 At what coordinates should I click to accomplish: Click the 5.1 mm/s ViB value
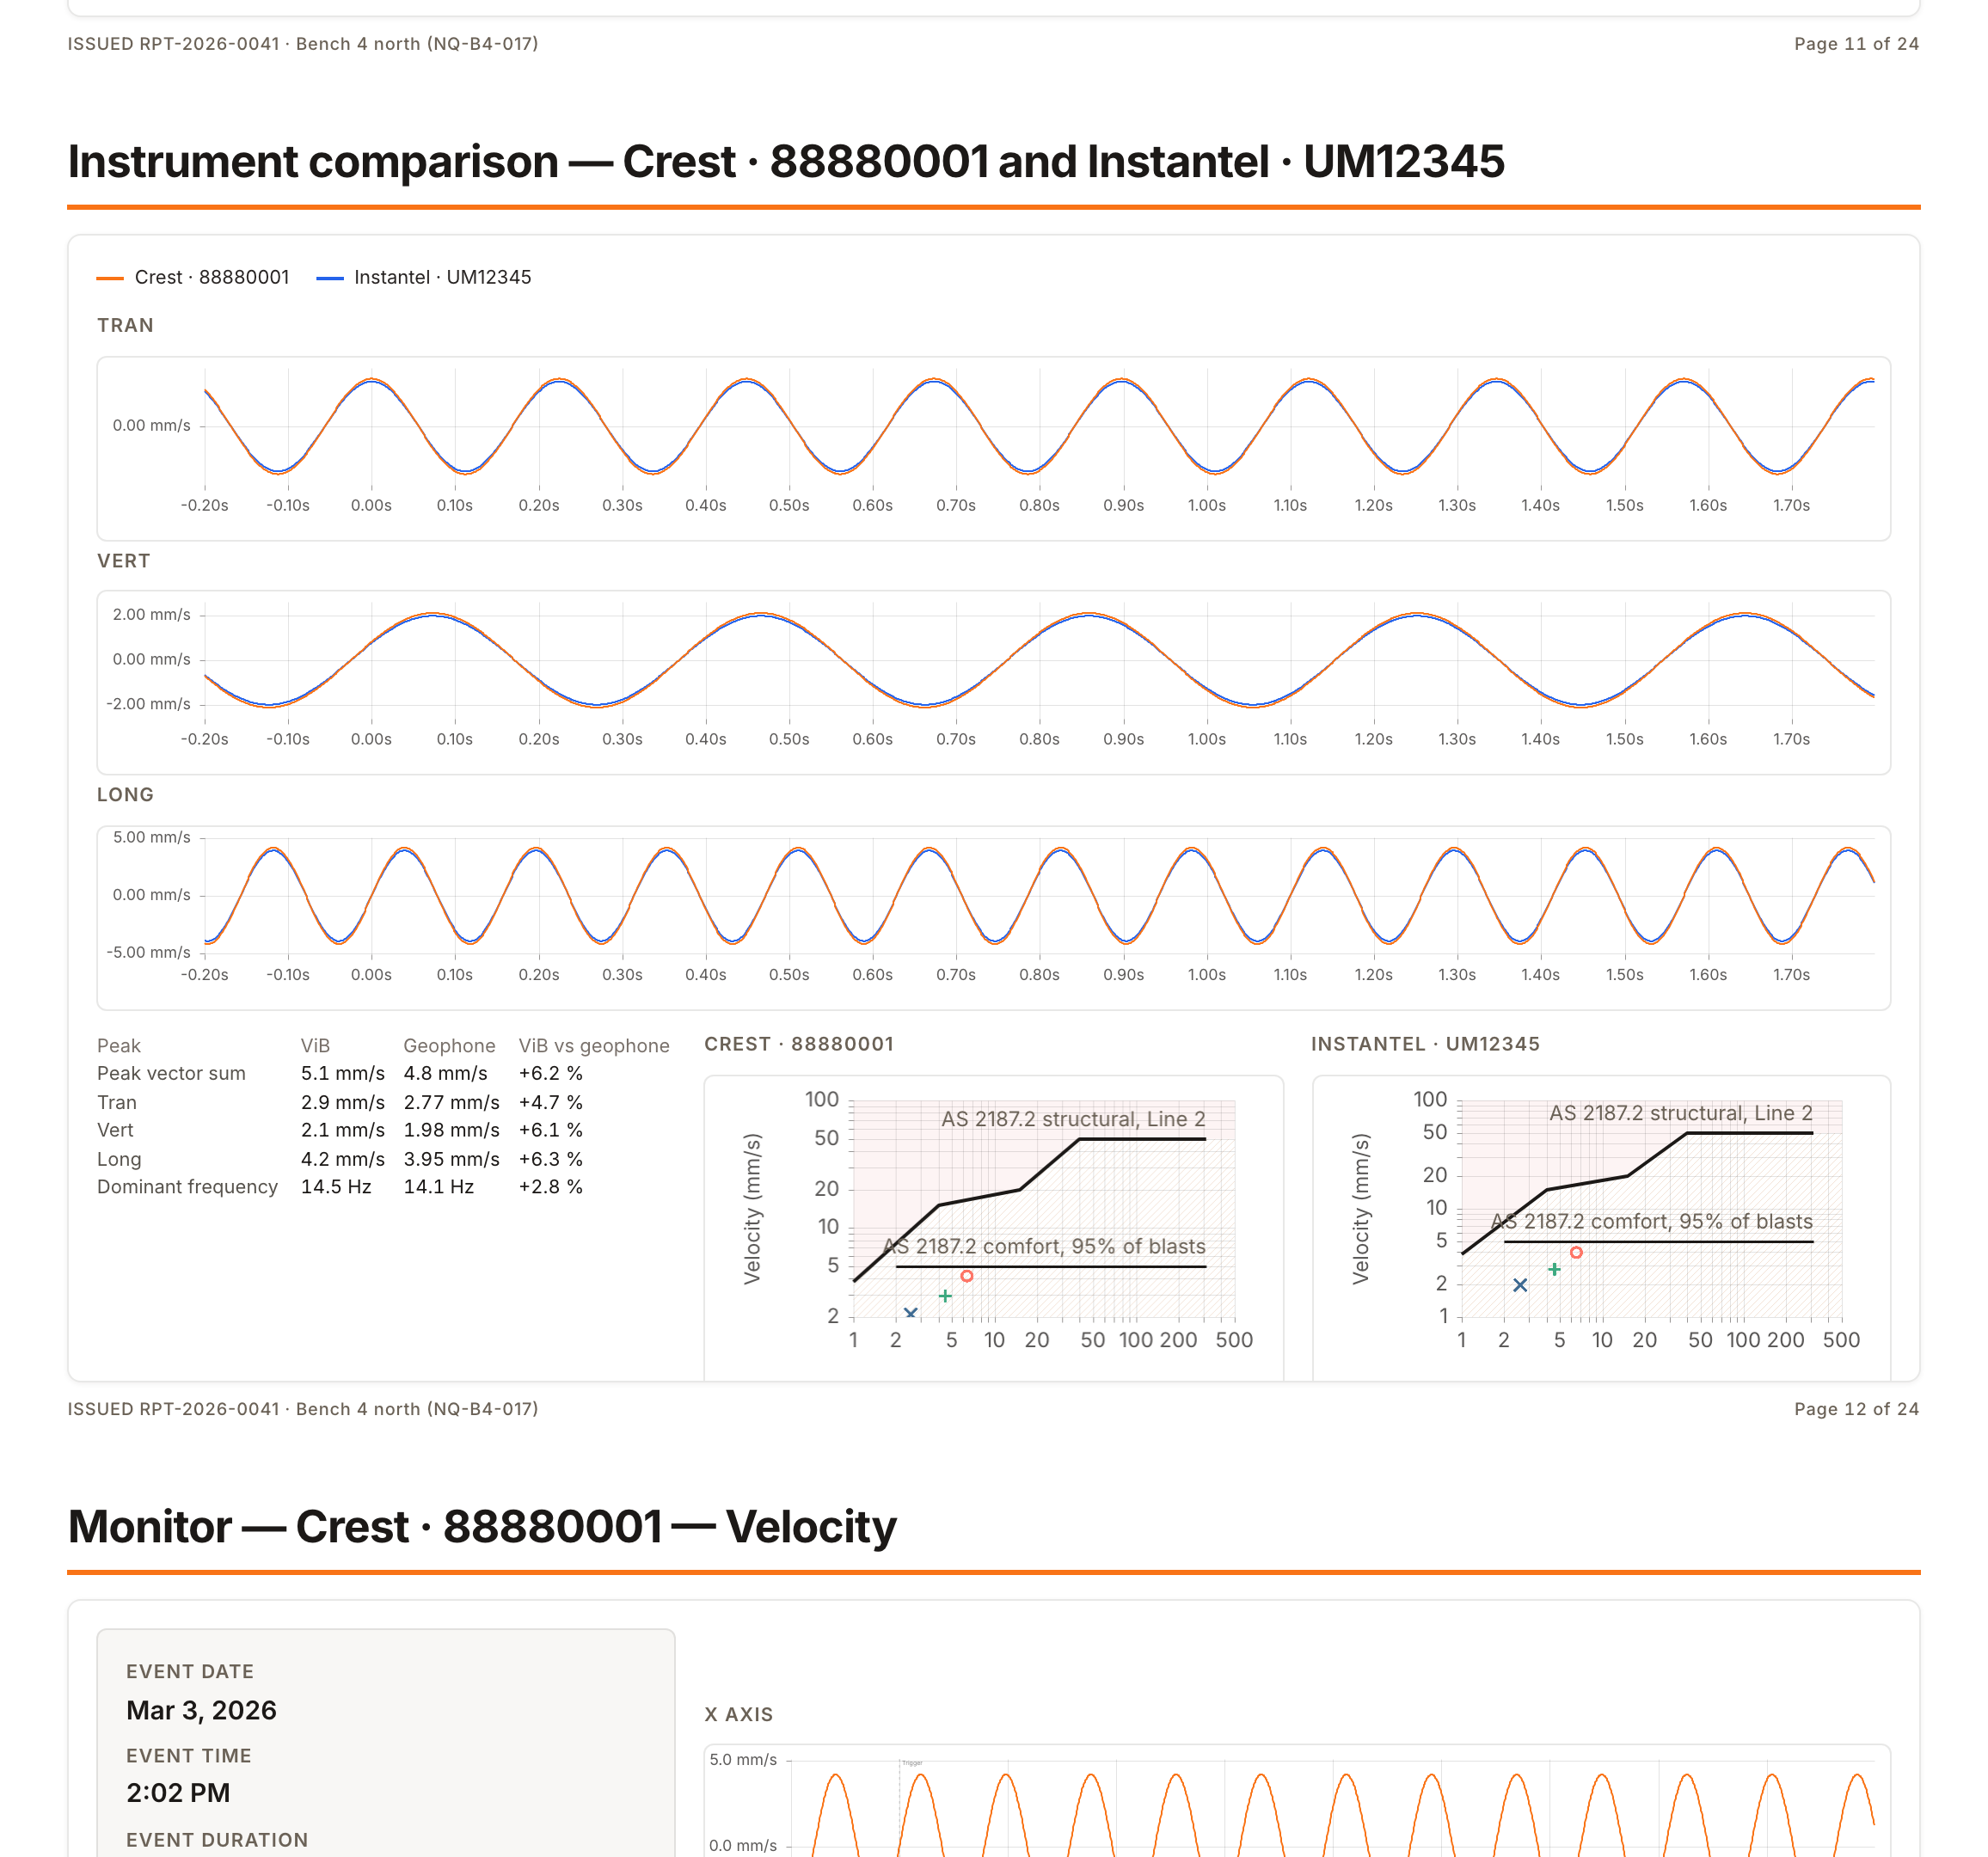[x=343, y=1073]
